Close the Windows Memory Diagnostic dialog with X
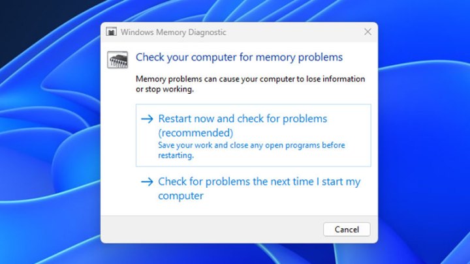 pos(368,31)
